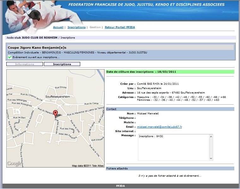Click the red map marker pin
Viewport: 240px width, 189px height.
[56, 114]
